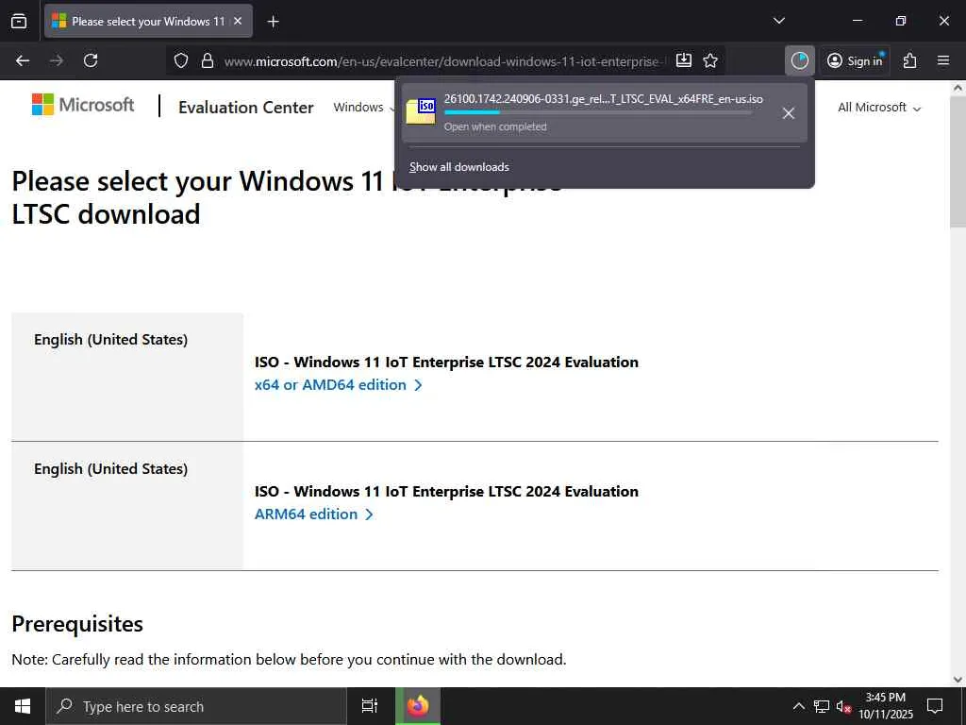The image size is (966, 725).
Task: Show hidden system tray icons
Action: pos(798,706)
